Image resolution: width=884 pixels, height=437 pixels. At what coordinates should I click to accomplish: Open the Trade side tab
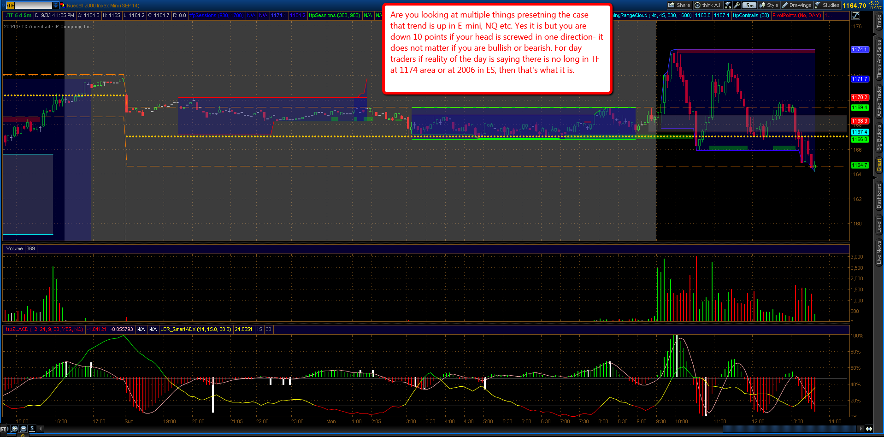(879, 22)
